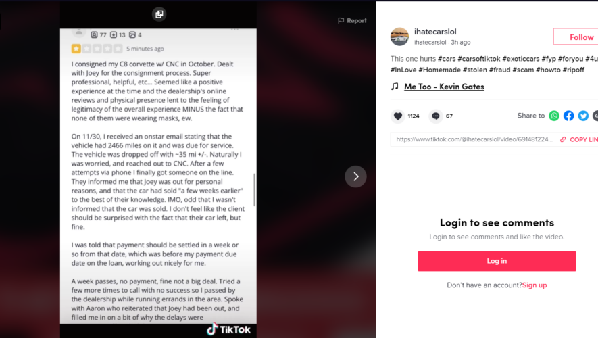Image resolution: width=598 pixels, height=338 pixels.
Task: Click the Report flag
Action: 352,20
